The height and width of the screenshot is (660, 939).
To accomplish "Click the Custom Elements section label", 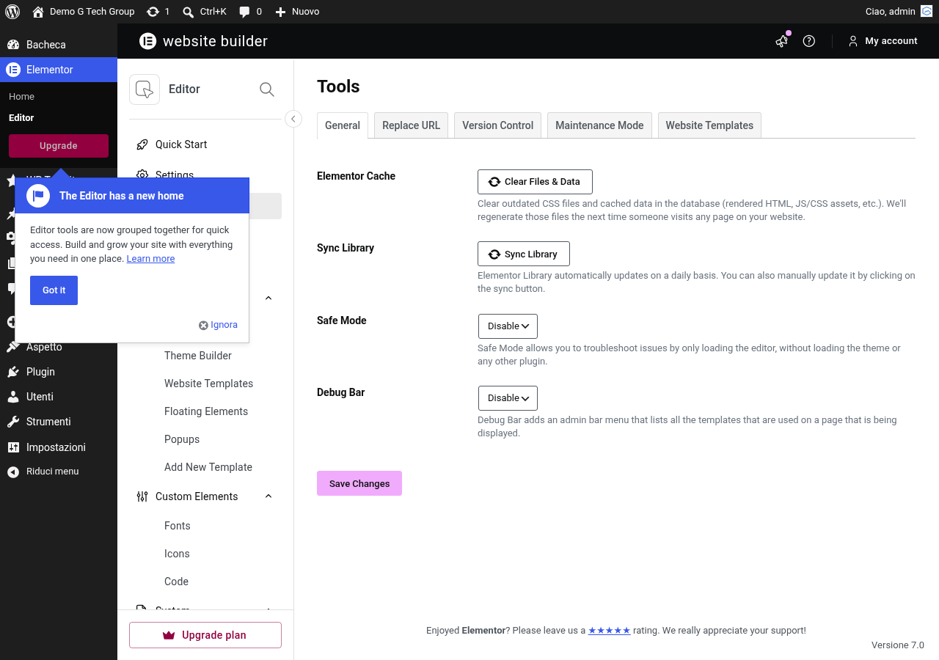I will (197, 496).
